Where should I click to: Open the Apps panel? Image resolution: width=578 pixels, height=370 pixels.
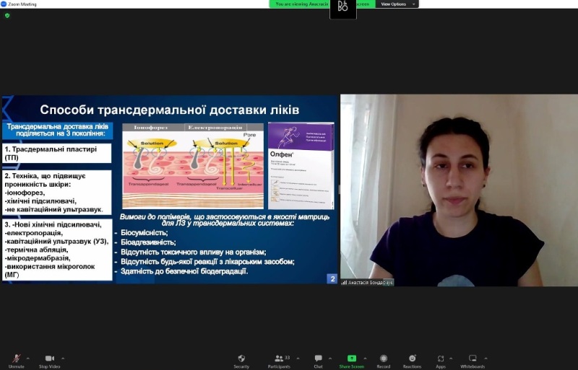coord(441,361)
